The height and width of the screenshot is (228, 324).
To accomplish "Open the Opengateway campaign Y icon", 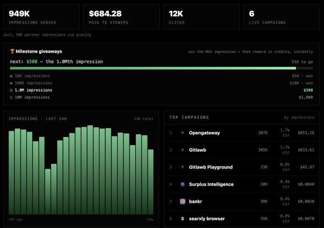I will 182,133.
